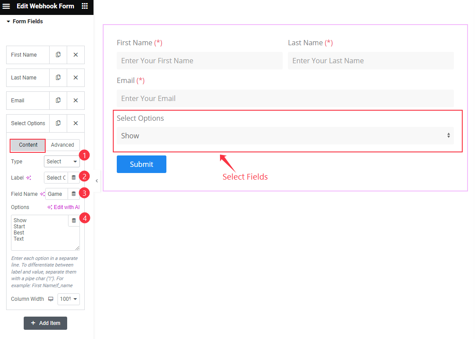This screenshot has width=475, height=339.
Task: Duplicate the First Name field
Action: [58, 54]
